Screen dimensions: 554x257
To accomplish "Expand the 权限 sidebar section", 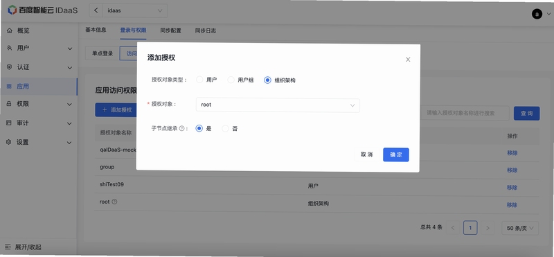I will pos(70,105).
